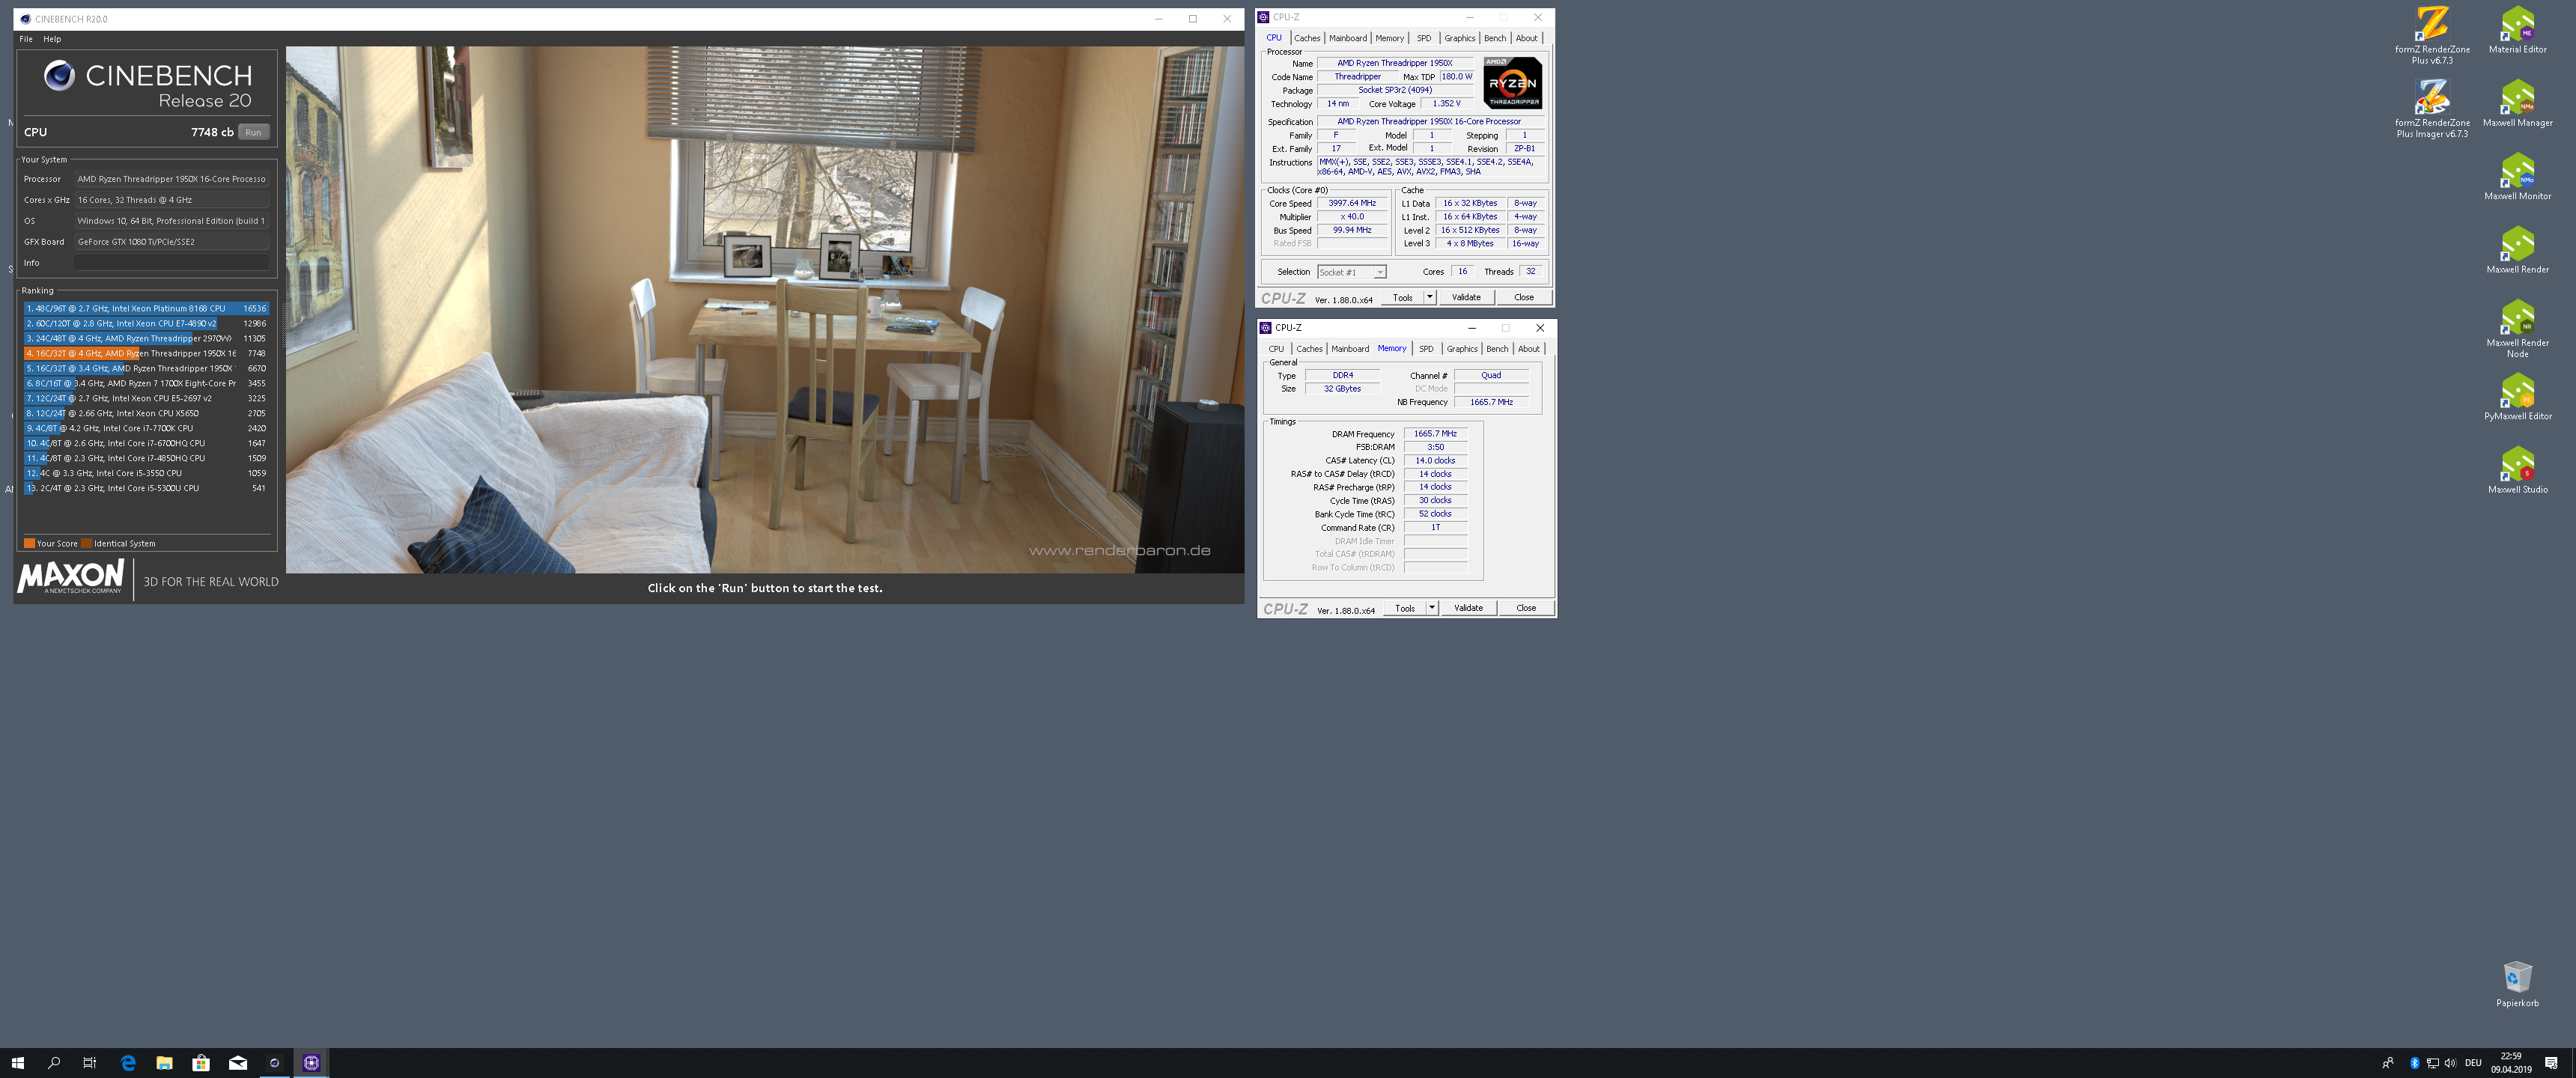This screenshot has width=2576, height=1078.
Task: Click the Ryzen Threadripper logo in CPU-Z
Action: click(x=1512, y=82)
